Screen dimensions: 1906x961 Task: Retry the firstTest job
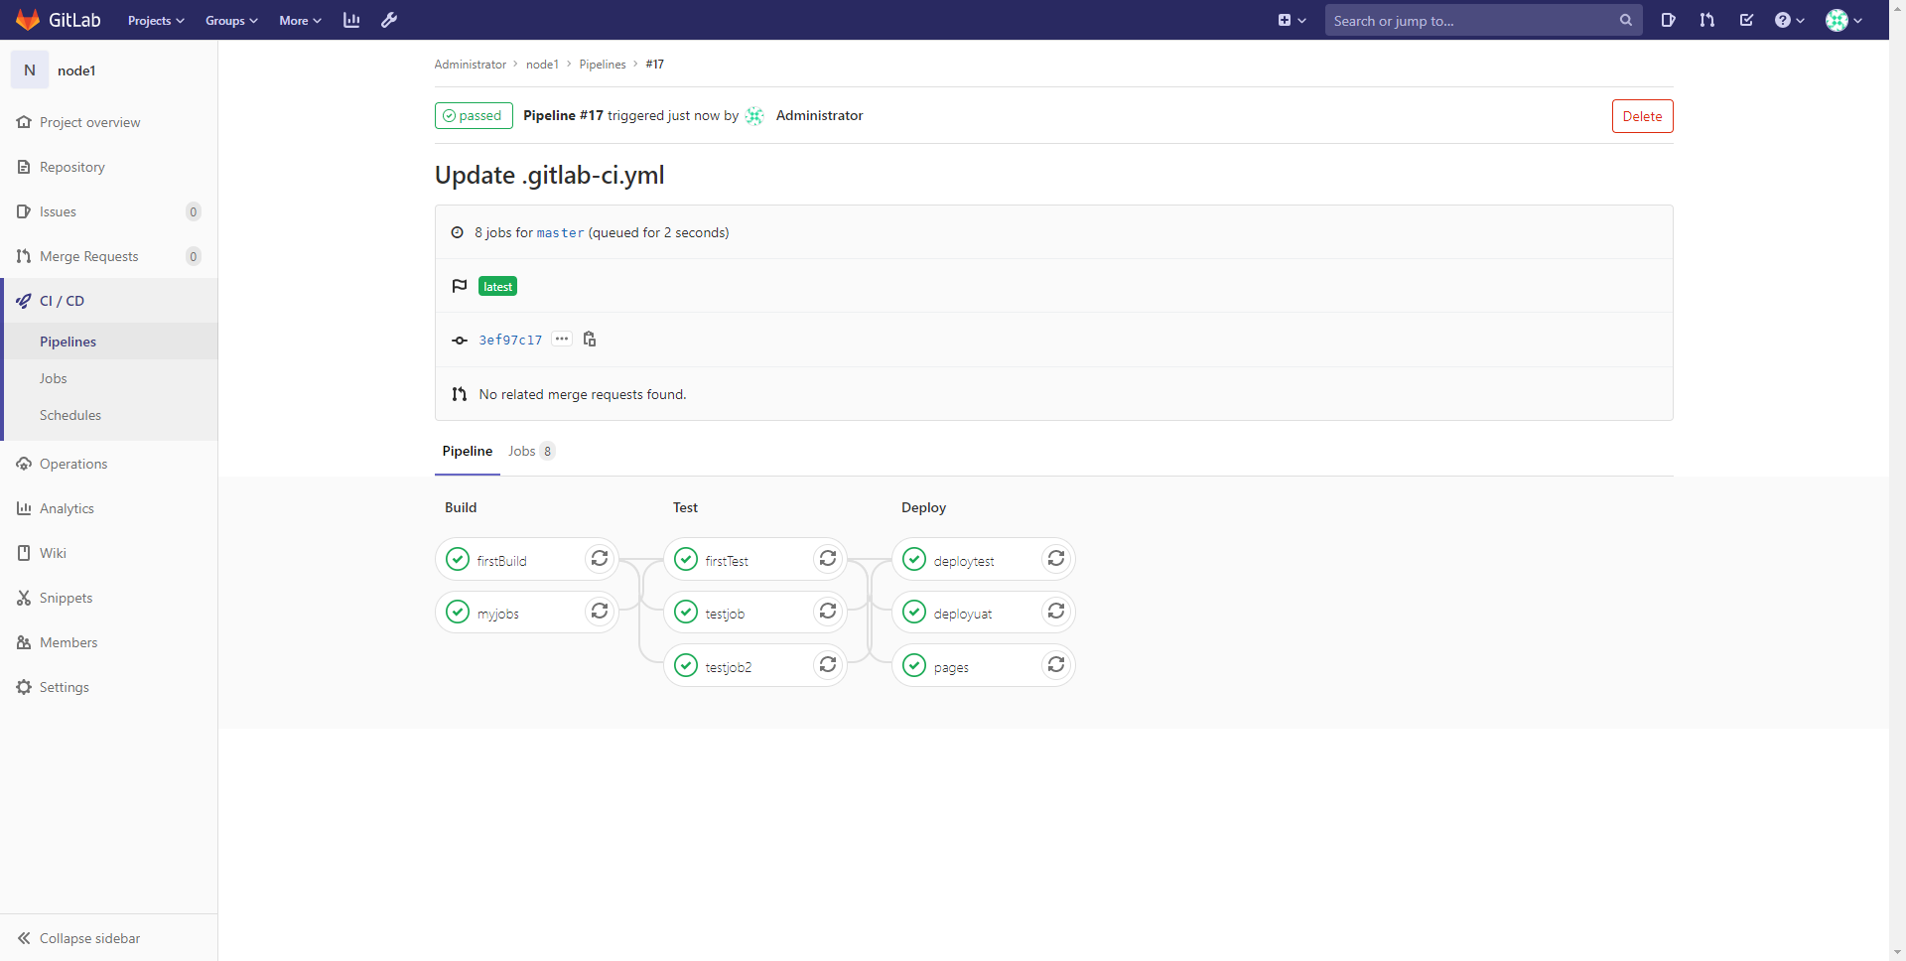(x=828, y=559)
